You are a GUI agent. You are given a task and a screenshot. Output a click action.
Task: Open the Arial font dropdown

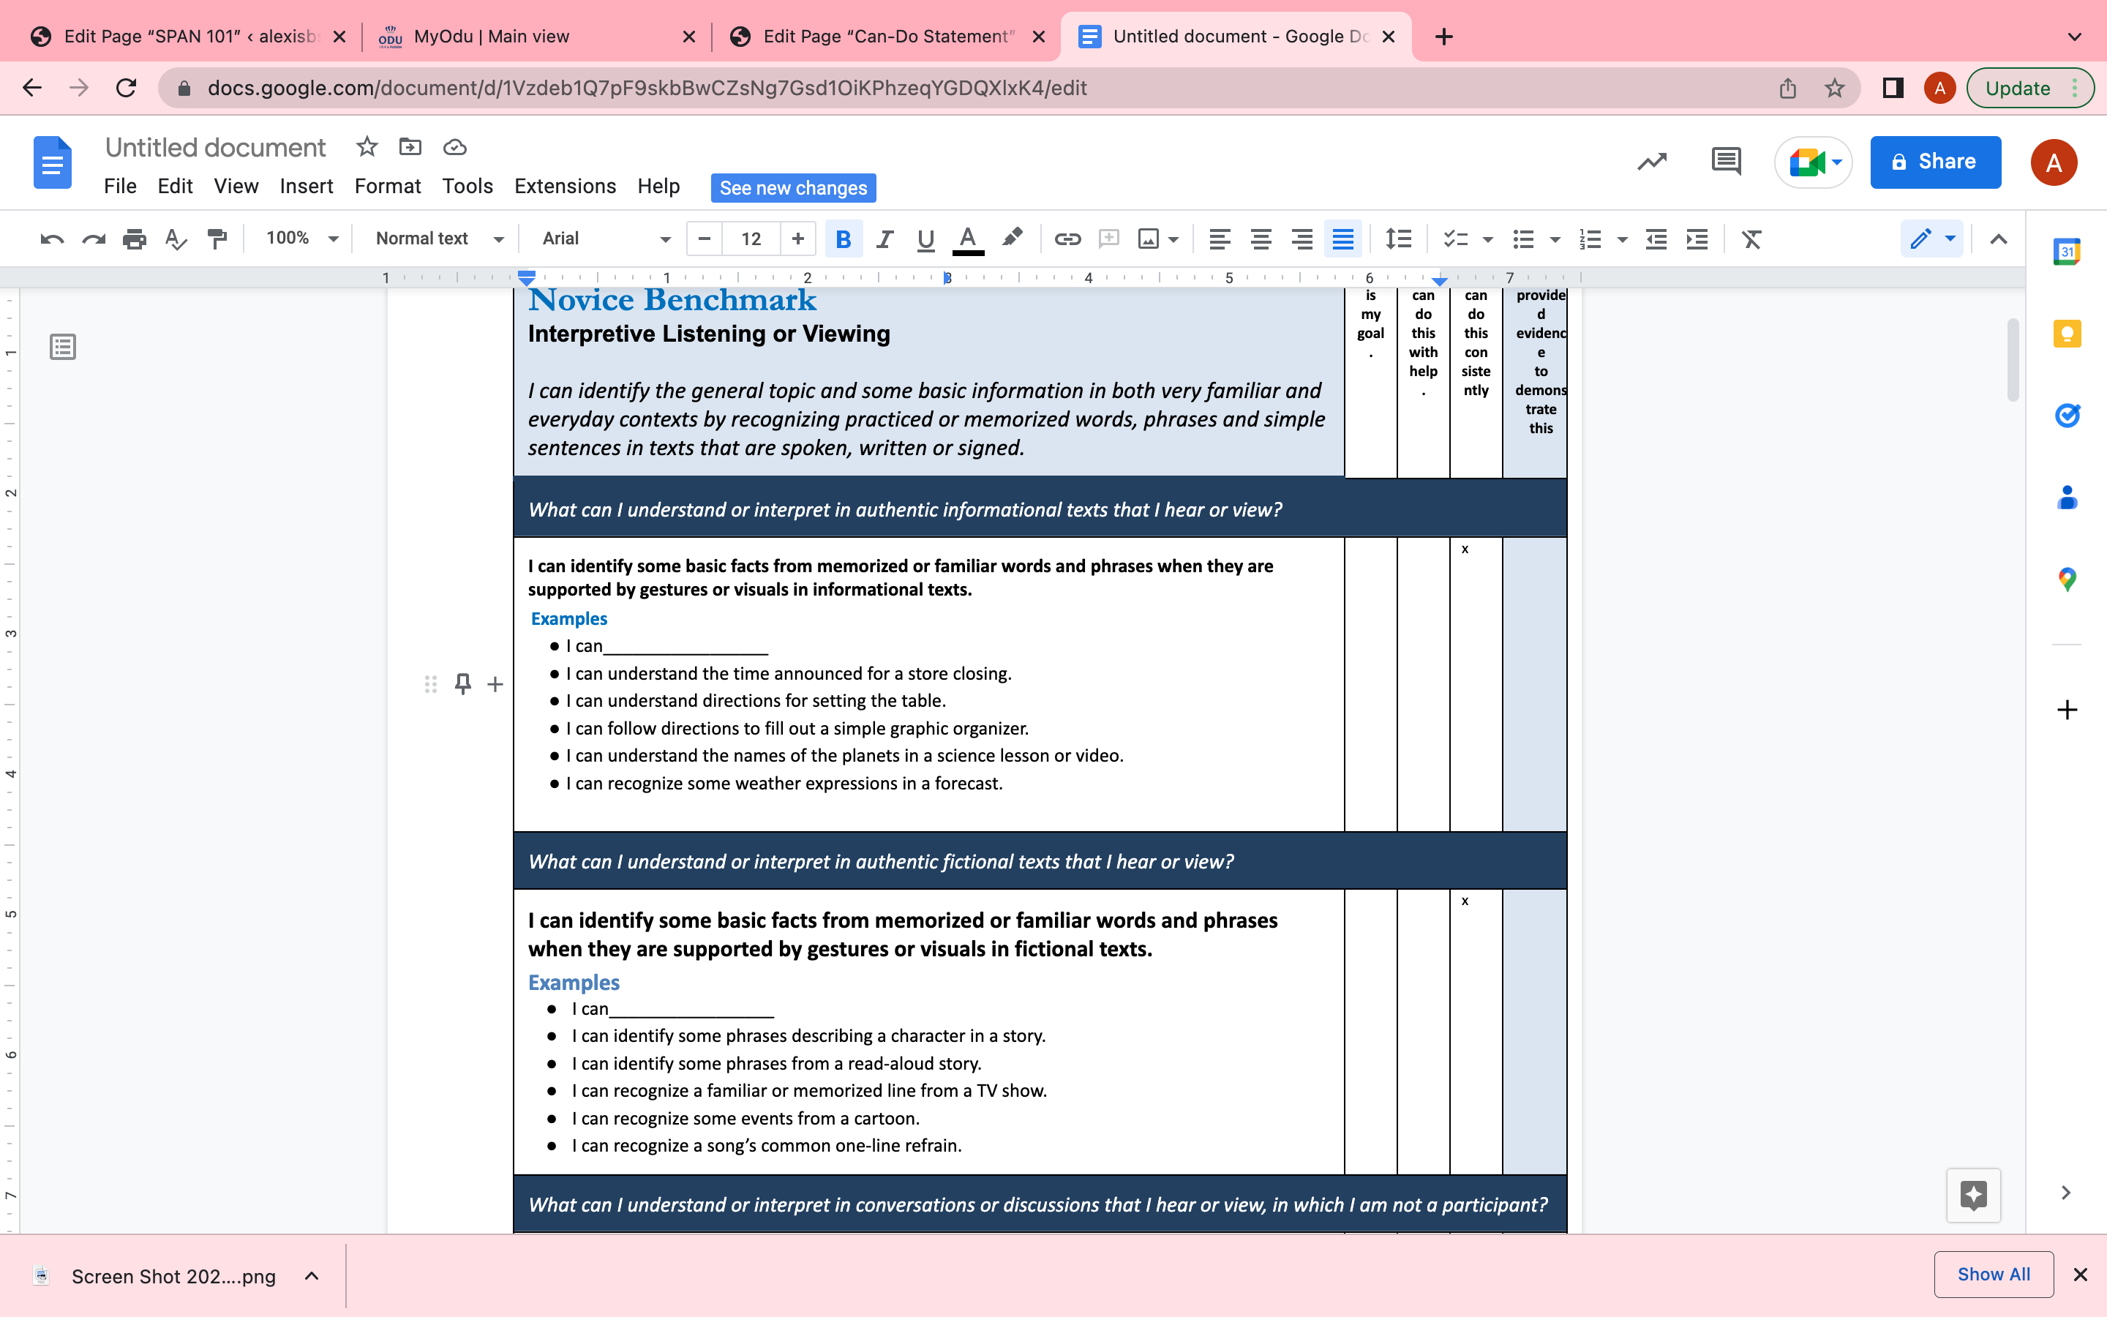pos(606,239)
